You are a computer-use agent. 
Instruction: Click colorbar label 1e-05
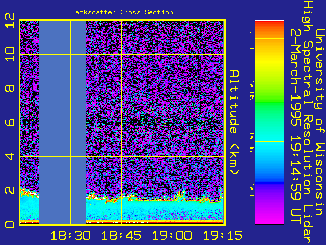coord(252,90)
